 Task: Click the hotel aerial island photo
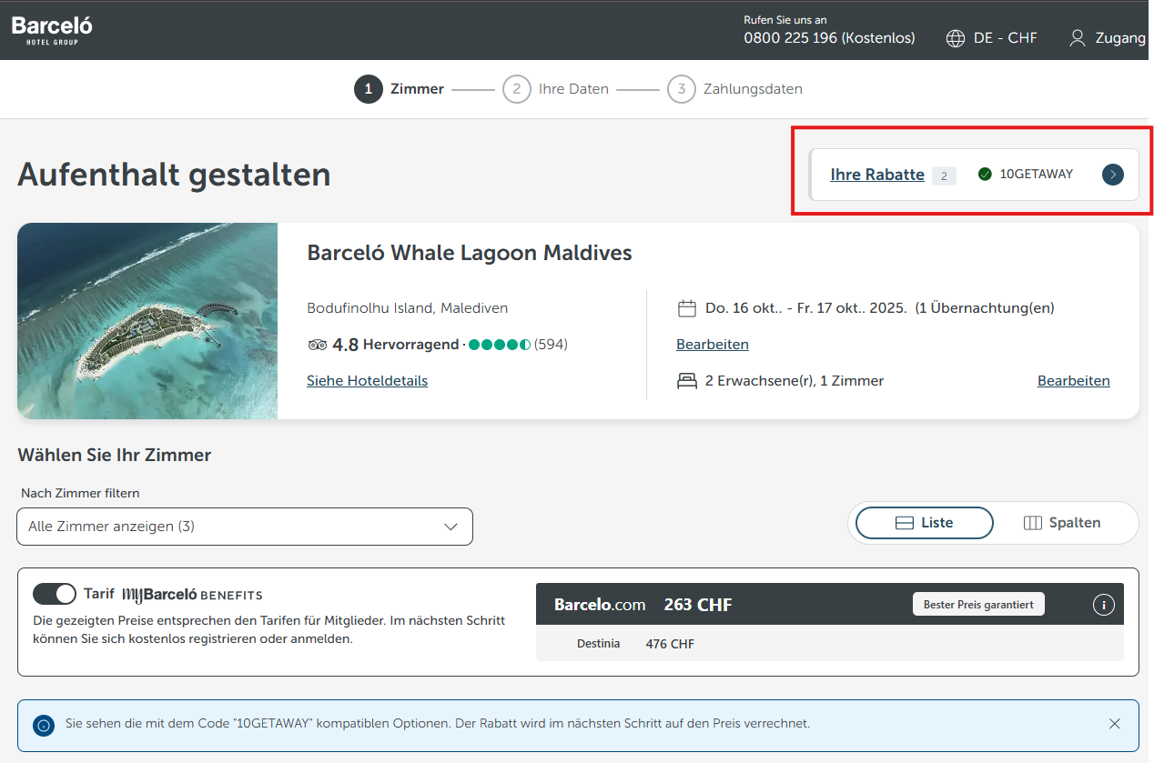(x=147, y=321)
